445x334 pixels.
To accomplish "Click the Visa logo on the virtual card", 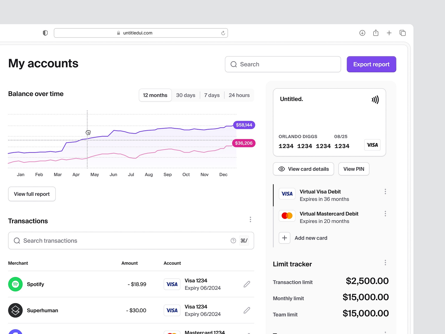I will click(x=372, y=145).
